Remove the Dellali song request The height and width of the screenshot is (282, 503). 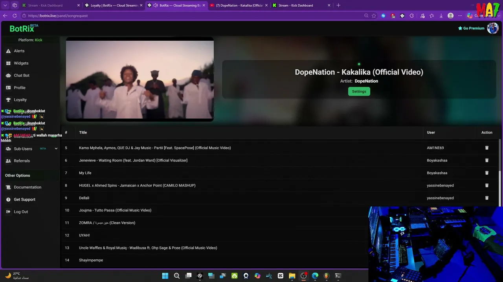pyautogui.click(x=486, y=198)
